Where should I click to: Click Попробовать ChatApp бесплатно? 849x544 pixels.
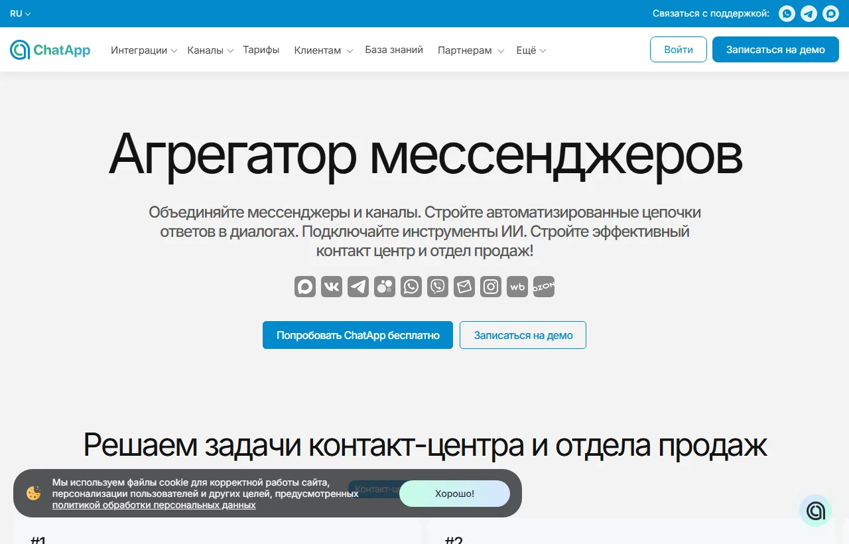coord(358,335)
